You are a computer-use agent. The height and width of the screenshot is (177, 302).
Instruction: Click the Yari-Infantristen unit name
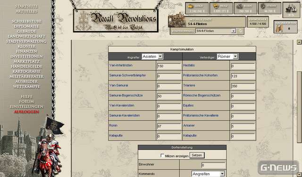click(121, 65)
